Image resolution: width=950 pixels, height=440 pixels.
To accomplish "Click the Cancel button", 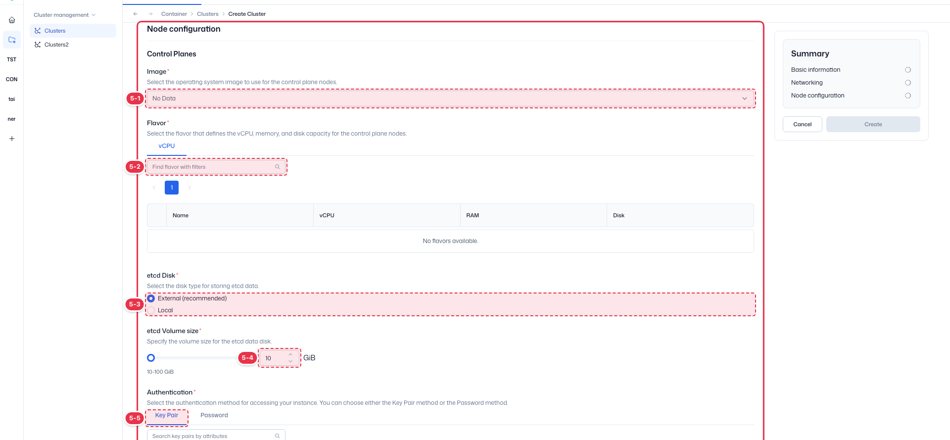I will (802, 124).
